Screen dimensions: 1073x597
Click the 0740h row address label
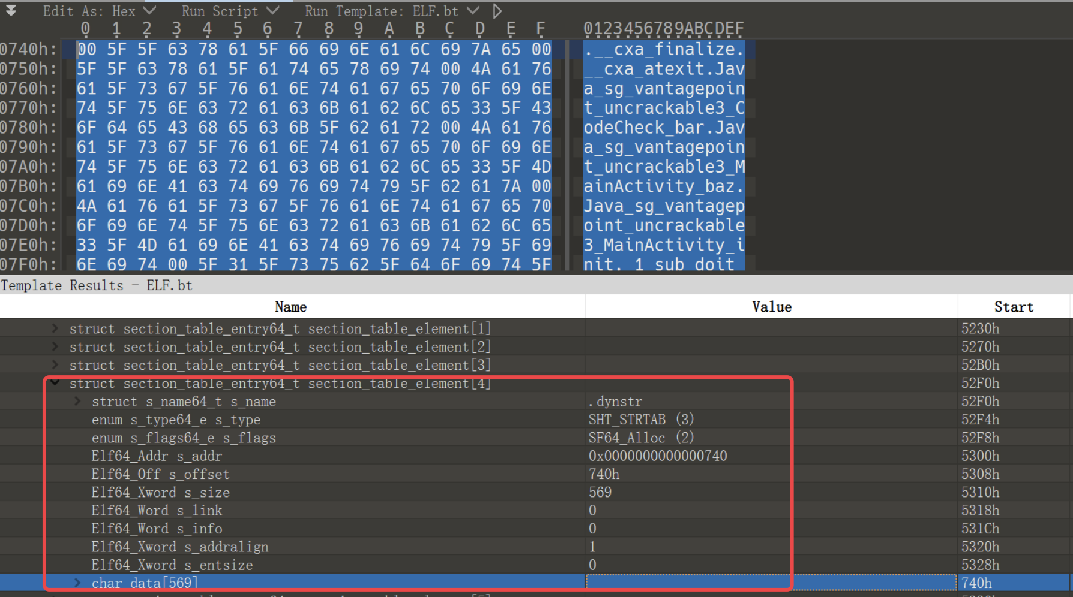click(29, 49)
